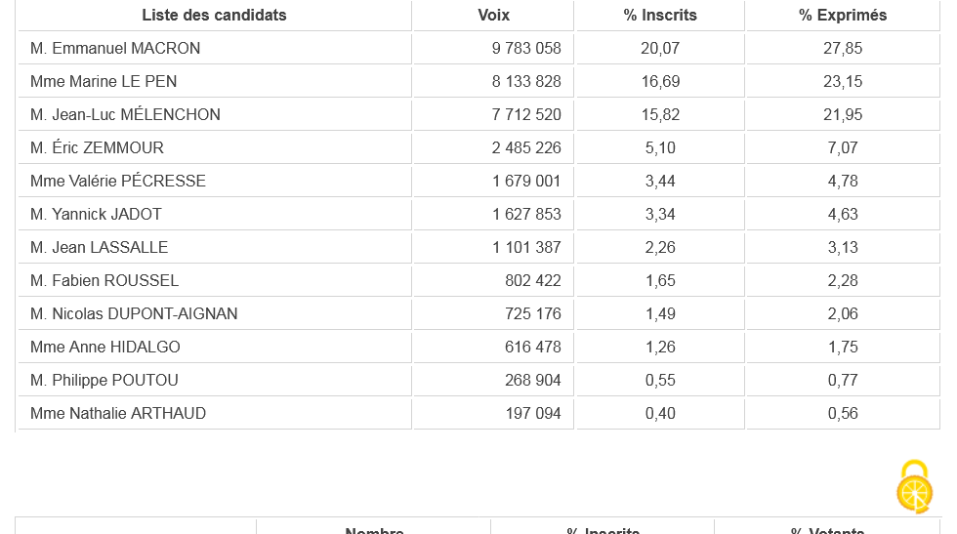Click on M. Jean LASSALLE name cell
Viewport: 957px width, 534px height.
coord(99,248)
